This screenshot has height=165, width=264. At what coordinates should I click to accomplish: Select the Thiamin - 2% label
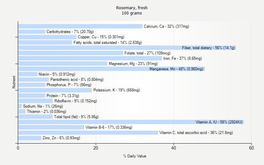47,112
